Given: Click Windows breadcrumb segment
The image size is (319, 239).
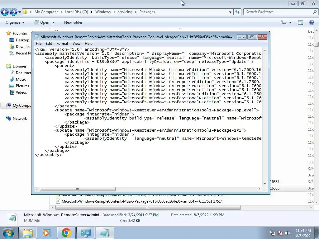Looking at the screenshot, I should (103, 12).
